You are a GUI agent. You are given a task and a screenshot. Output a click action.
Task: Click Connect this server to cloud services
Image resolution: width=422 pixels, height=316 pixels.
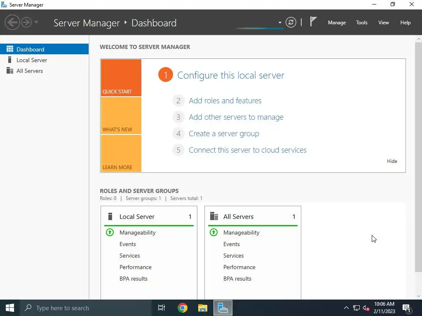[248, 150]
